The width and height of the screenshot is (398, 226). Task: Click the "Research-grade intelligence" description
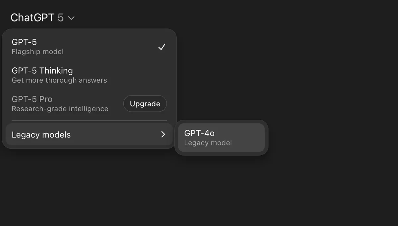[x=60, y=109]
